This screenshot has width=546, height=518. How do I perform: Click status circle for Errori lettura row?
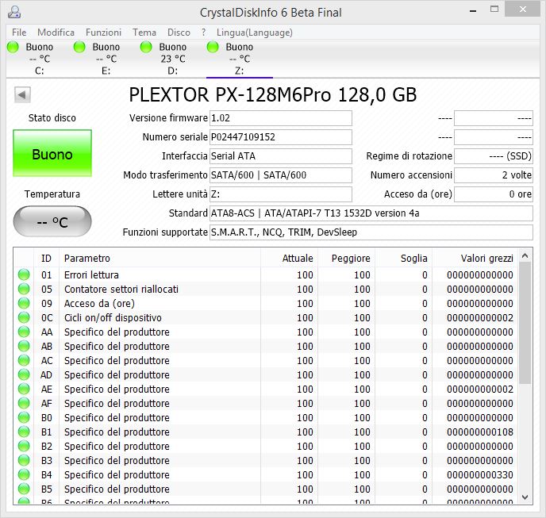pos(24,275)
